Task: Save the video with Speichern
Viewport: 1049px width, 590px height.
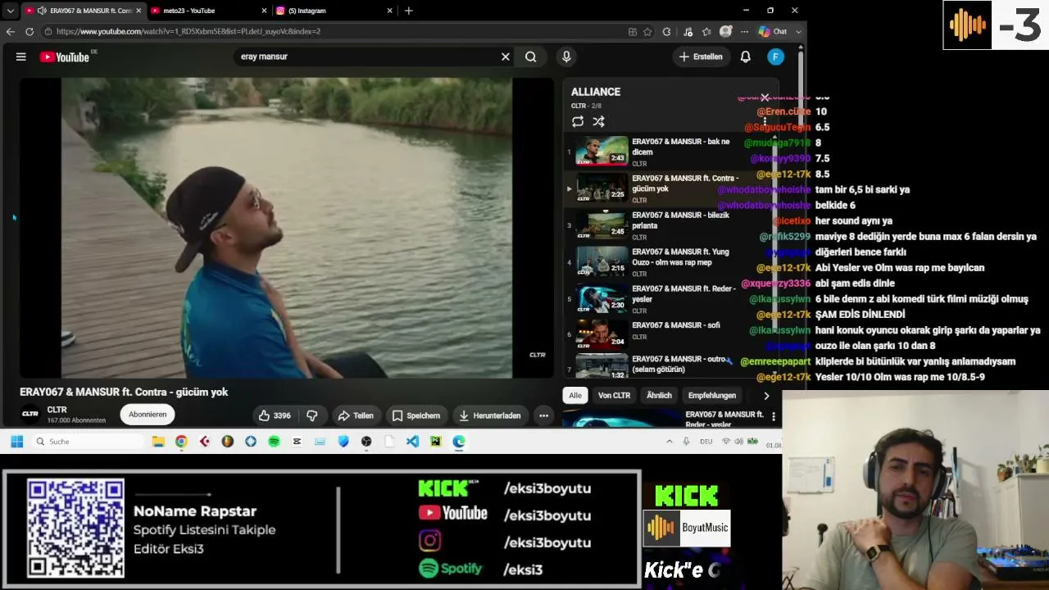Action: pyautogui.click(x=416, y=415)
